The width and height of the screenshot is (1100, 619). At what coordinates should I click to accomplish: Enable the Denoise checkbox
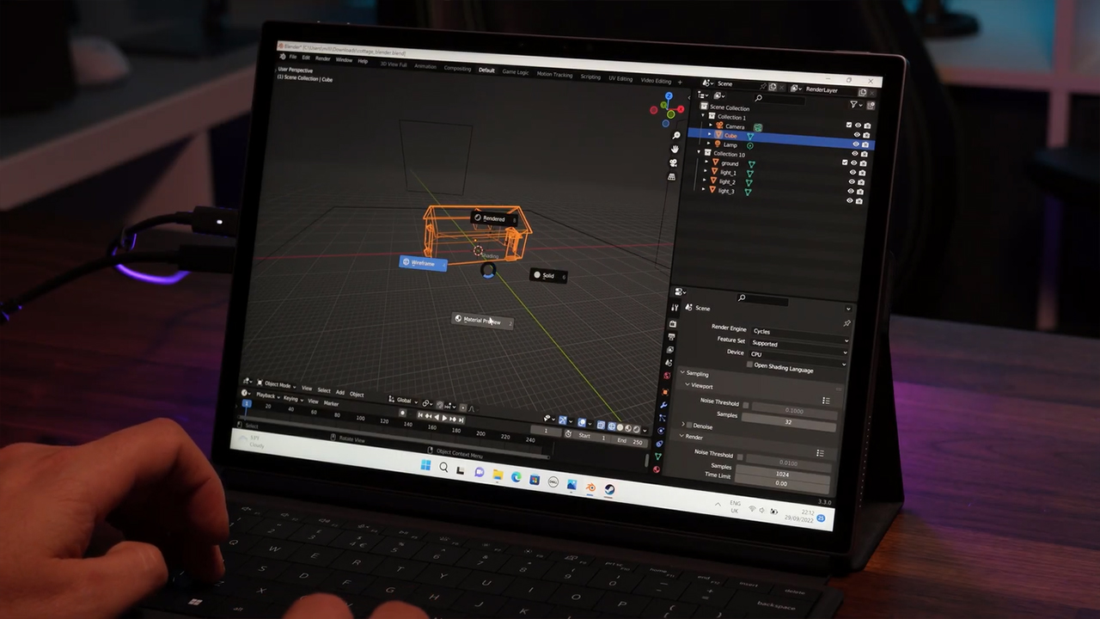coord(689,426)
